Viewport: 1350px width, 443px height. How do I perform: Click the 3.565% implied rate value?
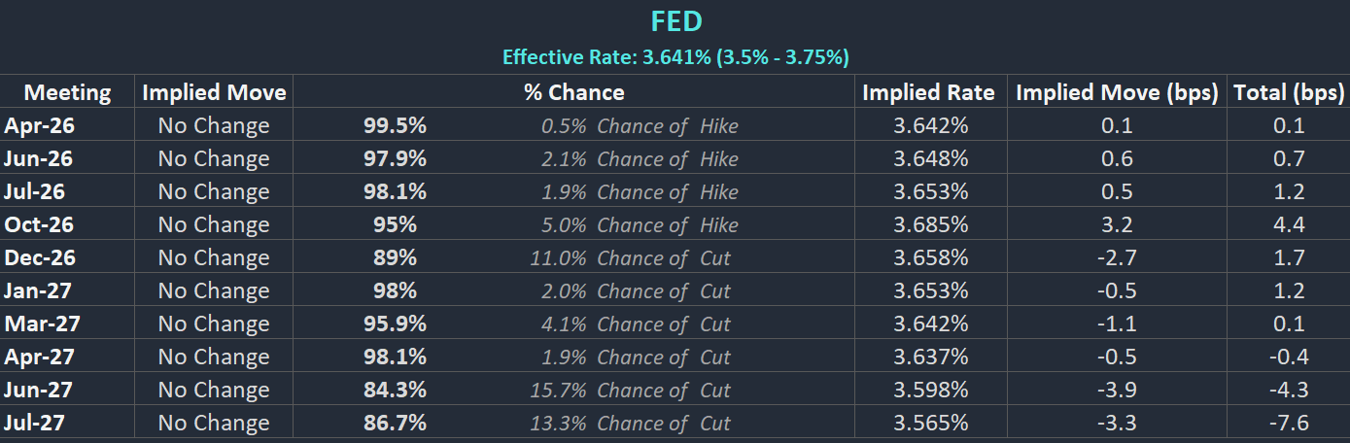[x=930, y=423]
